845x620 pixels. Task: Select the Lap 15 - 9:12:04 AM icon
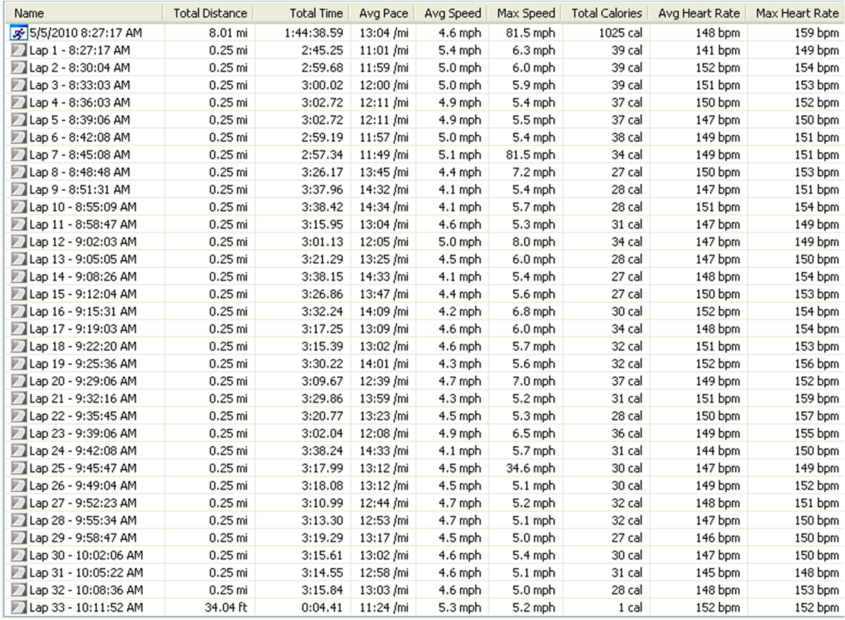click(20, 294)
